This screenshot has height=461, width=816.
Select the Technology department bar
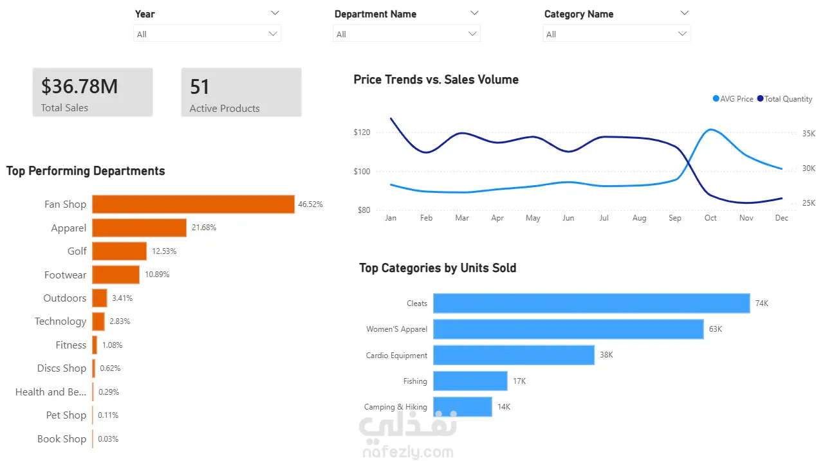coord(98,321)
